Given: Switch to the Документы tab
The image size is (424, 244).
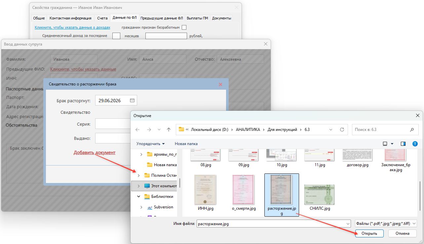Looking at the screenshot, I should [x=221, y=18].
